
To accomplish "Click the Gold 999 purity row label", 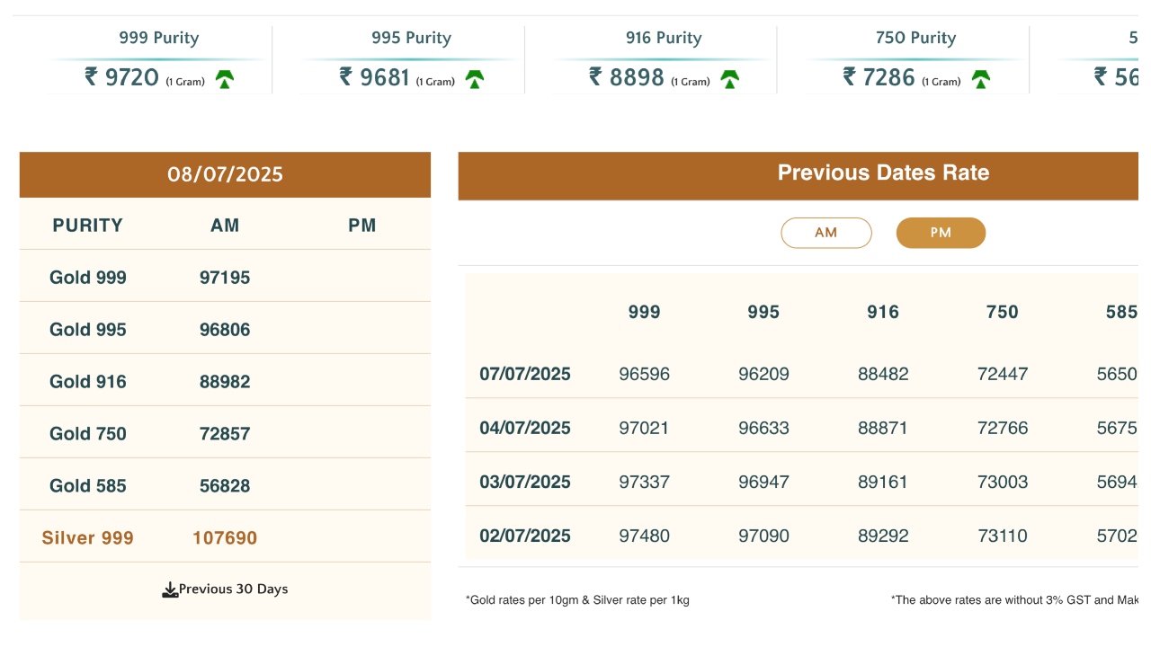I will 88,278.
